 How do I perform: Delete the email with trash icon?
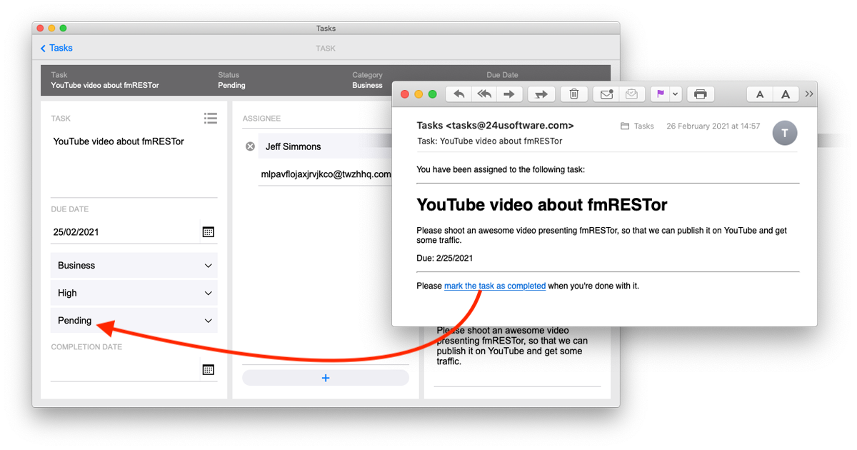(574, 94)
